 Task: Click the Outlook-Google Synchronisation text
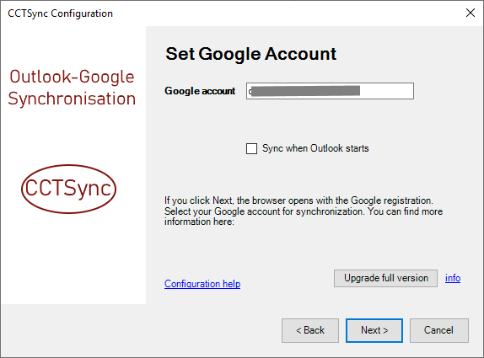click(72, 88)
